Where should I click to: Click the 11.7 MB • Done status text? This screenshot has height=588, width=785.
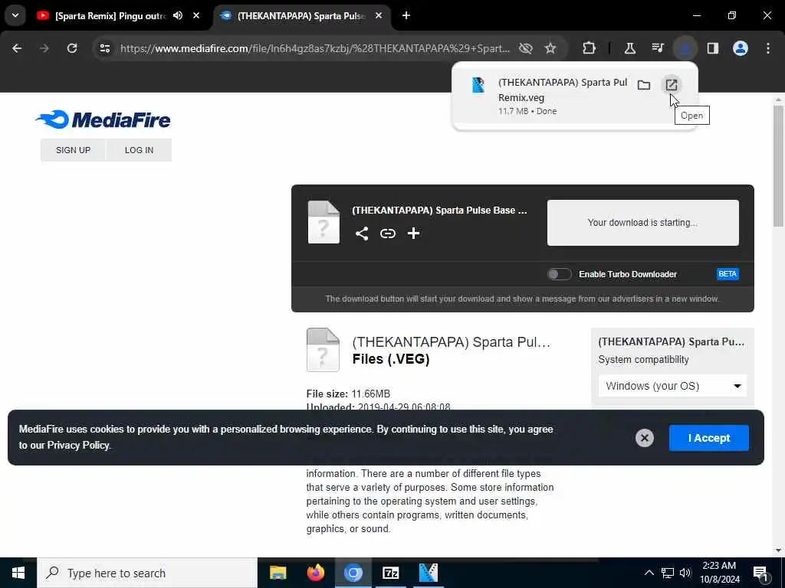tap(527, 111)
